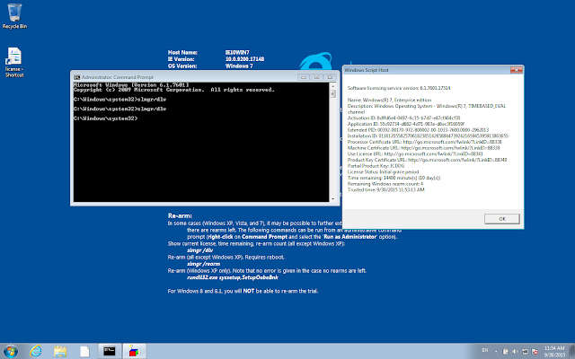Open the network status tray icon
The height and width of the screenshot is (359, 575).
(x=525, y=351)
